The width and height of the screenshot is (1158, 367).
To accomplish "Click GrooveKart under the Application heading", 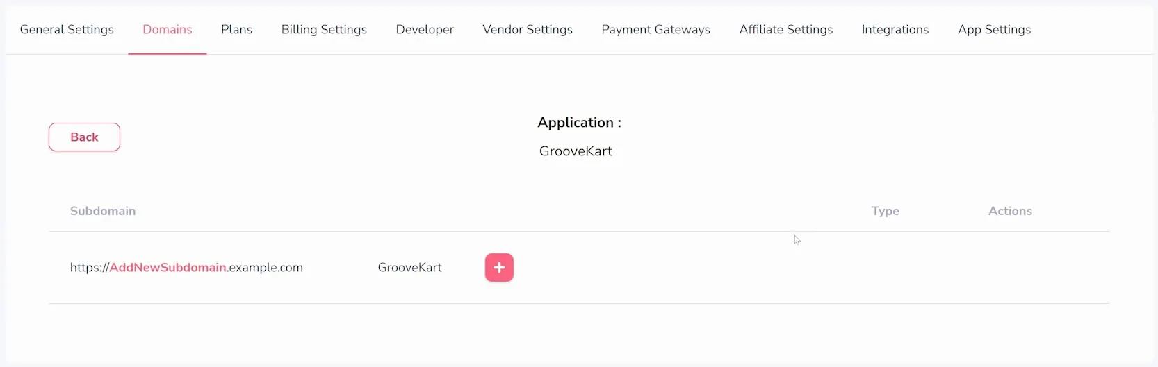I will pos(576,151).
